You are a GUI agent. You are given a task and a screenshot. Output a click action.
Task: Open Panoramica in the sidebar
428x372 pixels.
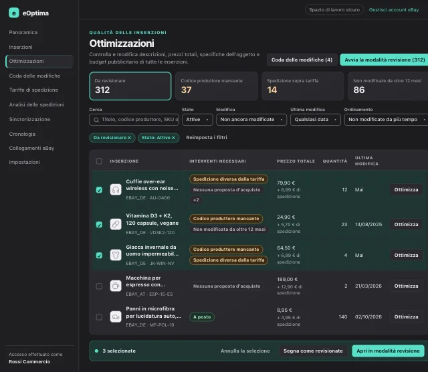[23, 32]
